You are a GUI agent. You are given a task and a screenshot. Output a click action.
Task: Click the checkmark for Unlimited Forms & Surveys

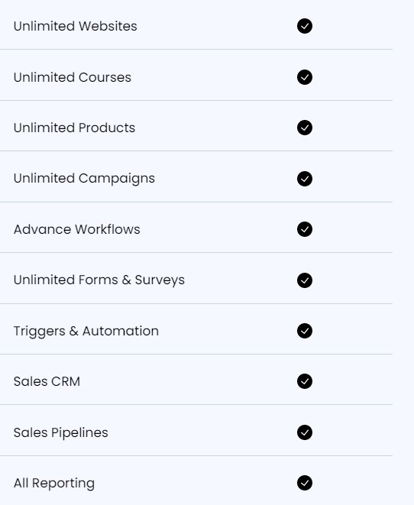[305, 280]
